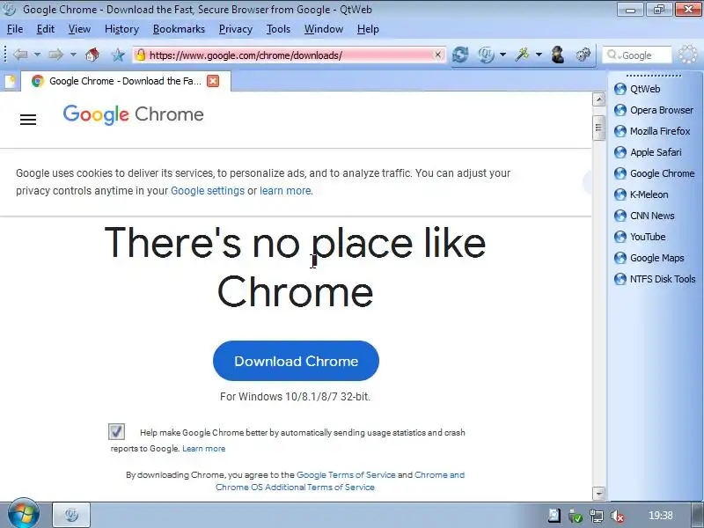The image size is (704, 528).
Task: Click the scroll up arrow on page scrollbar
Action: click(598, 99)
